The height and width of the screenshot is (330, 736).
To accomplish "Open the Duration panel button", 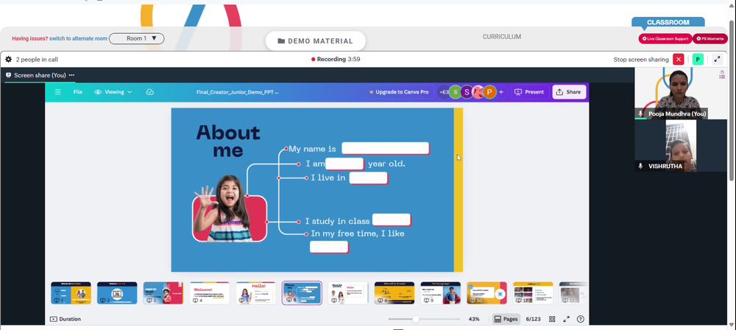I will 66,319.
